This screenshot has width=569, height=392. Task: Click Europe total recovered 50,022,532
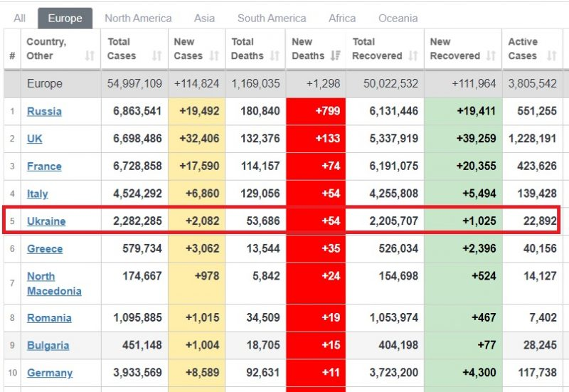(390, 83)
